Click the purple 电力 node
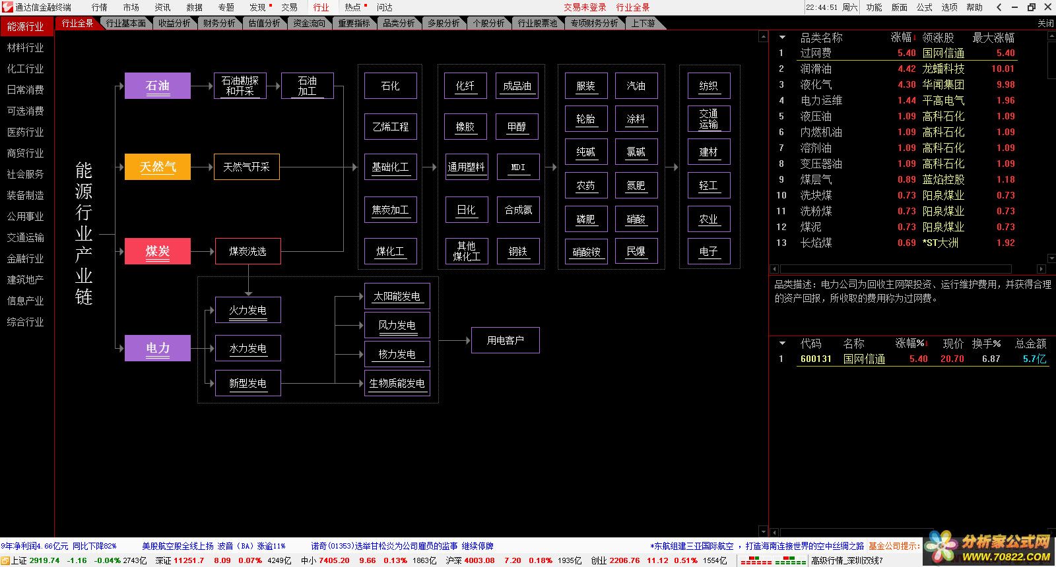The image size is (1056, 567). click(157, 348)
